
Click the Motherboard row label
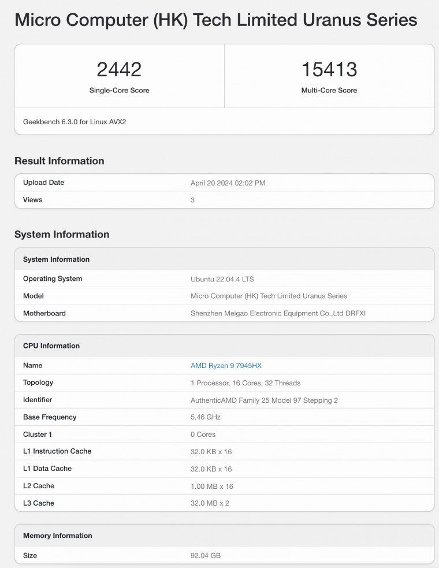tap(44, 313)
